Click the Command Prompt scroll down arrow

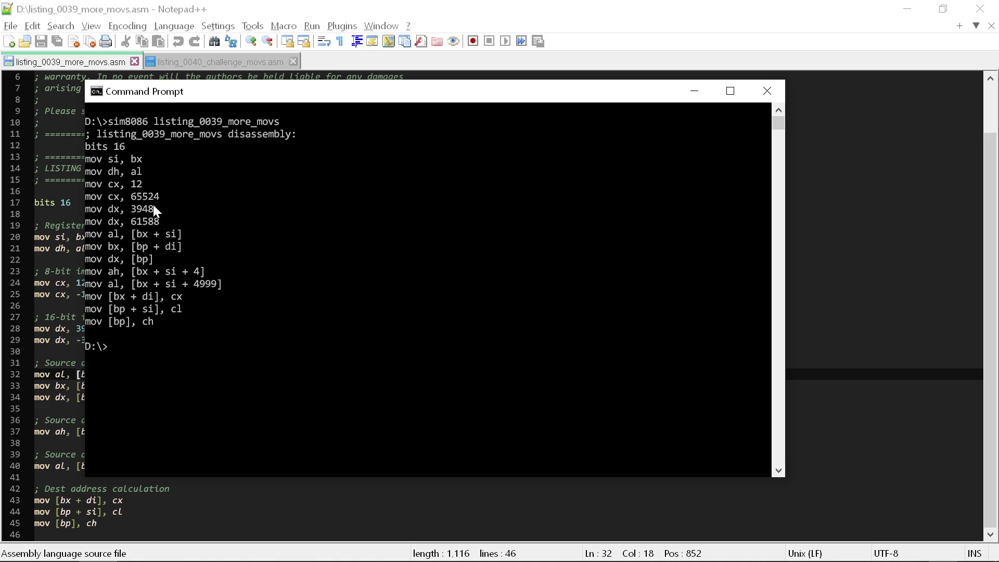(x=778, y=470)
